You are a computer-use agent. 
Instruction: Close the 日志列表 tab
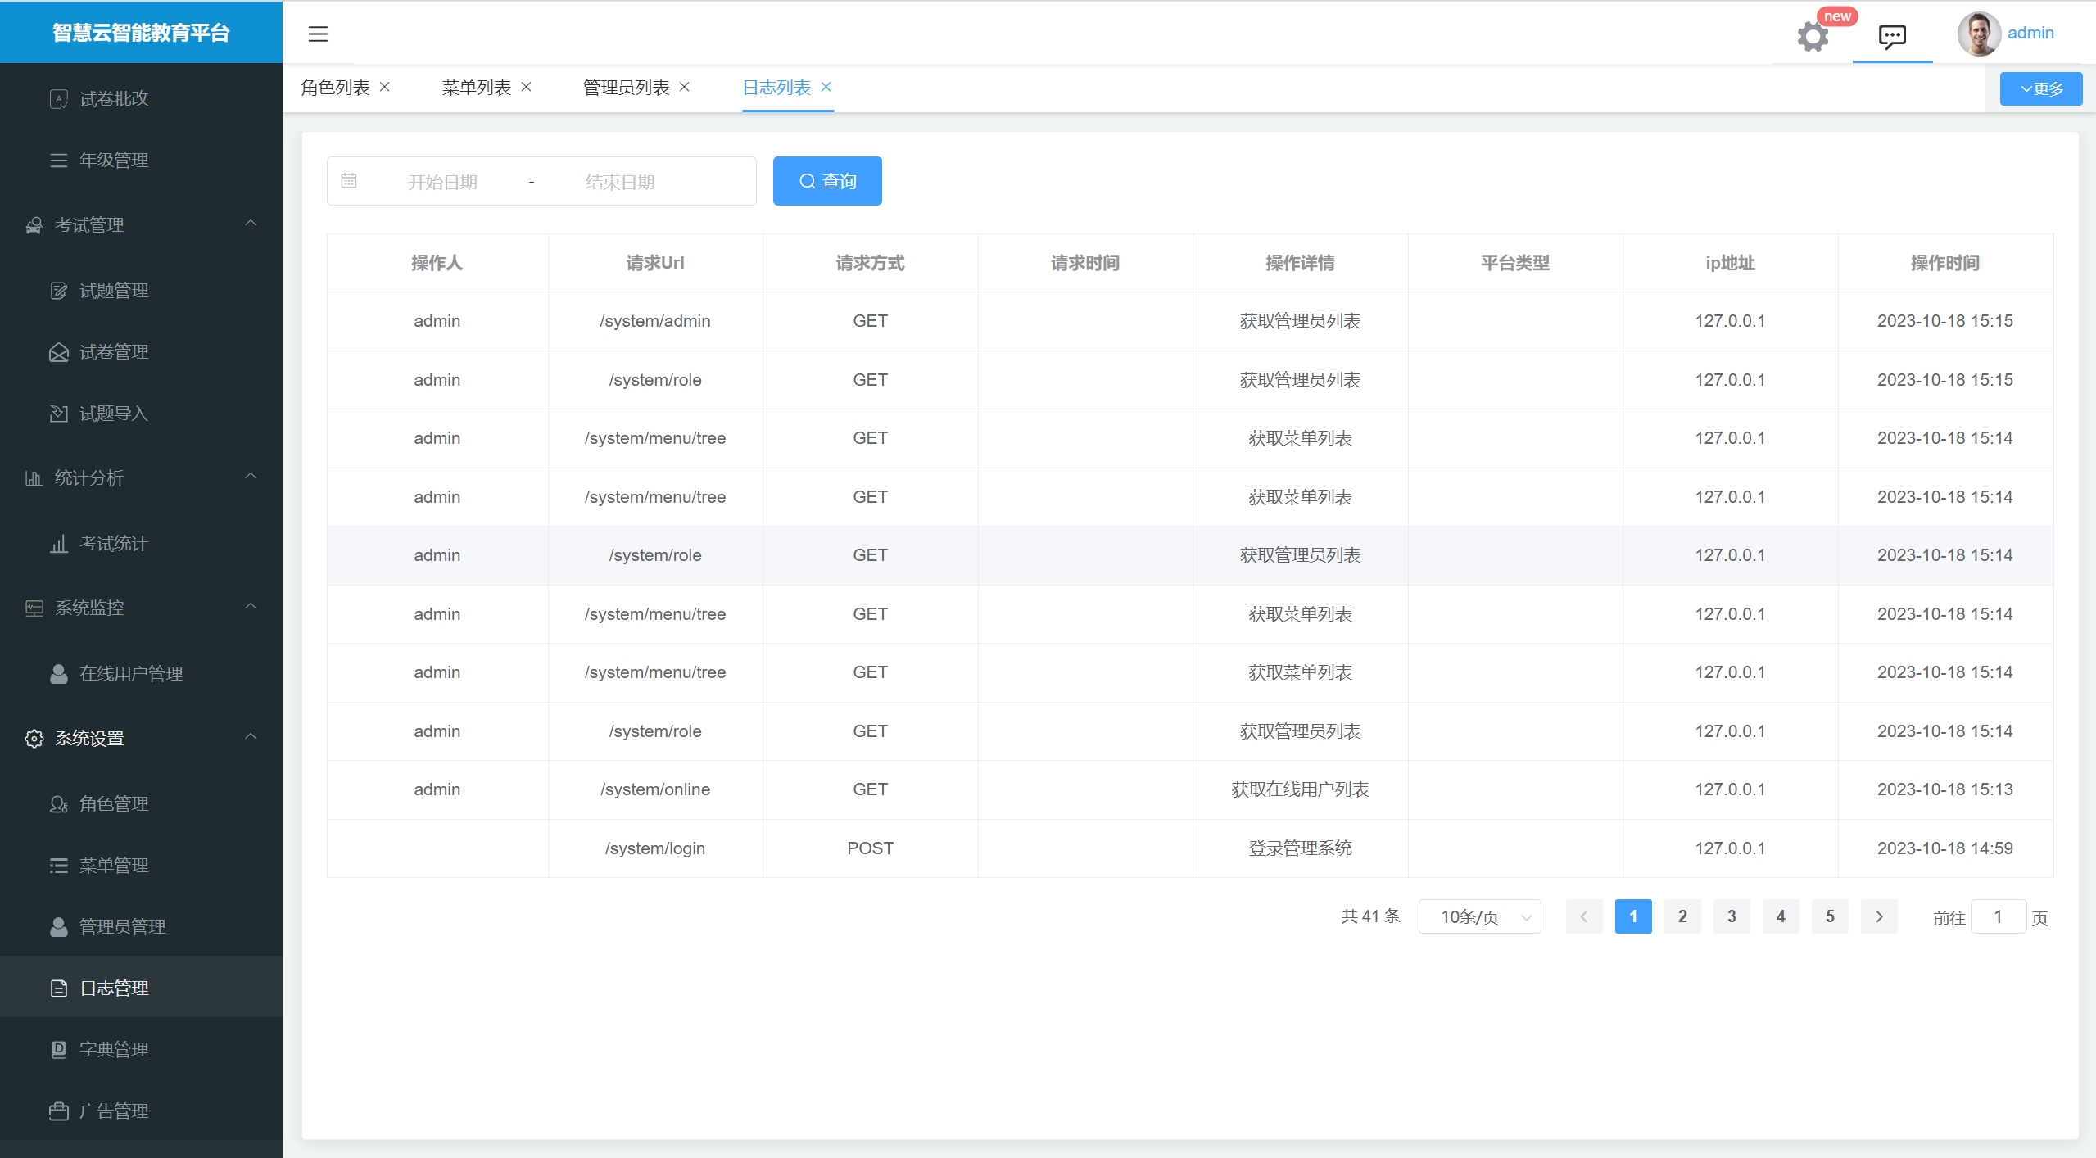(x=826, y=87)
